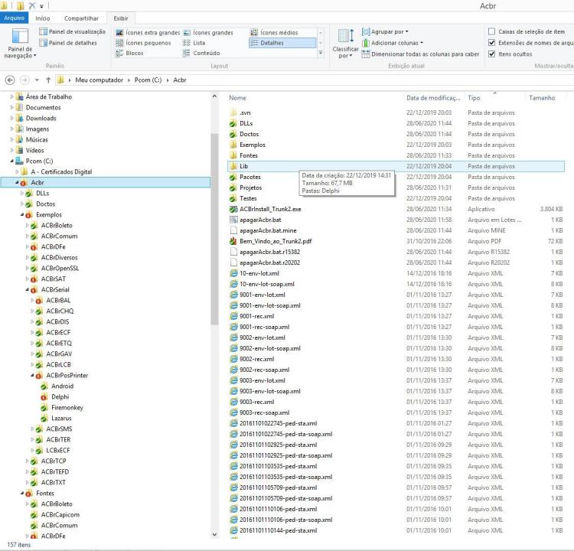Open ACBrInstall_Trunk2.exe application icon
Image resolution: width=574 pixels, height=551 pixels.
233,209
